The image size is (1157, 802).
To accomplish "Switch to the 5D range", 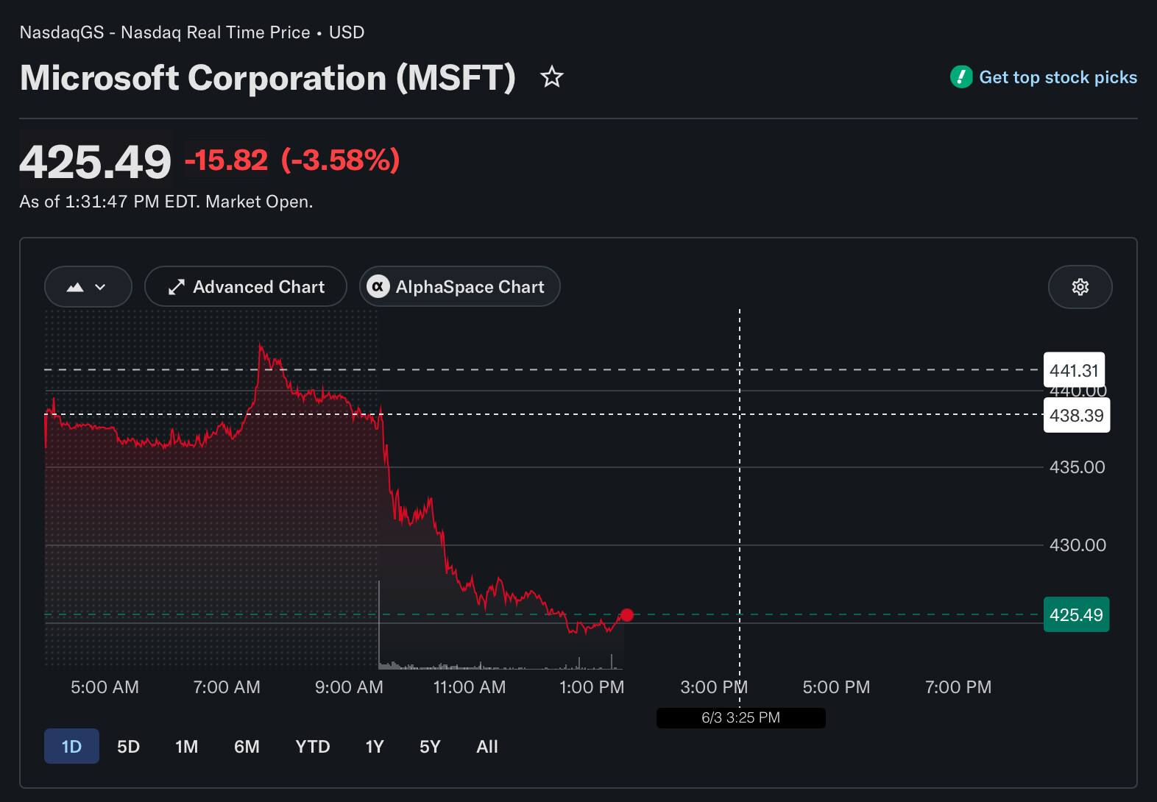I will click(128, 746).
